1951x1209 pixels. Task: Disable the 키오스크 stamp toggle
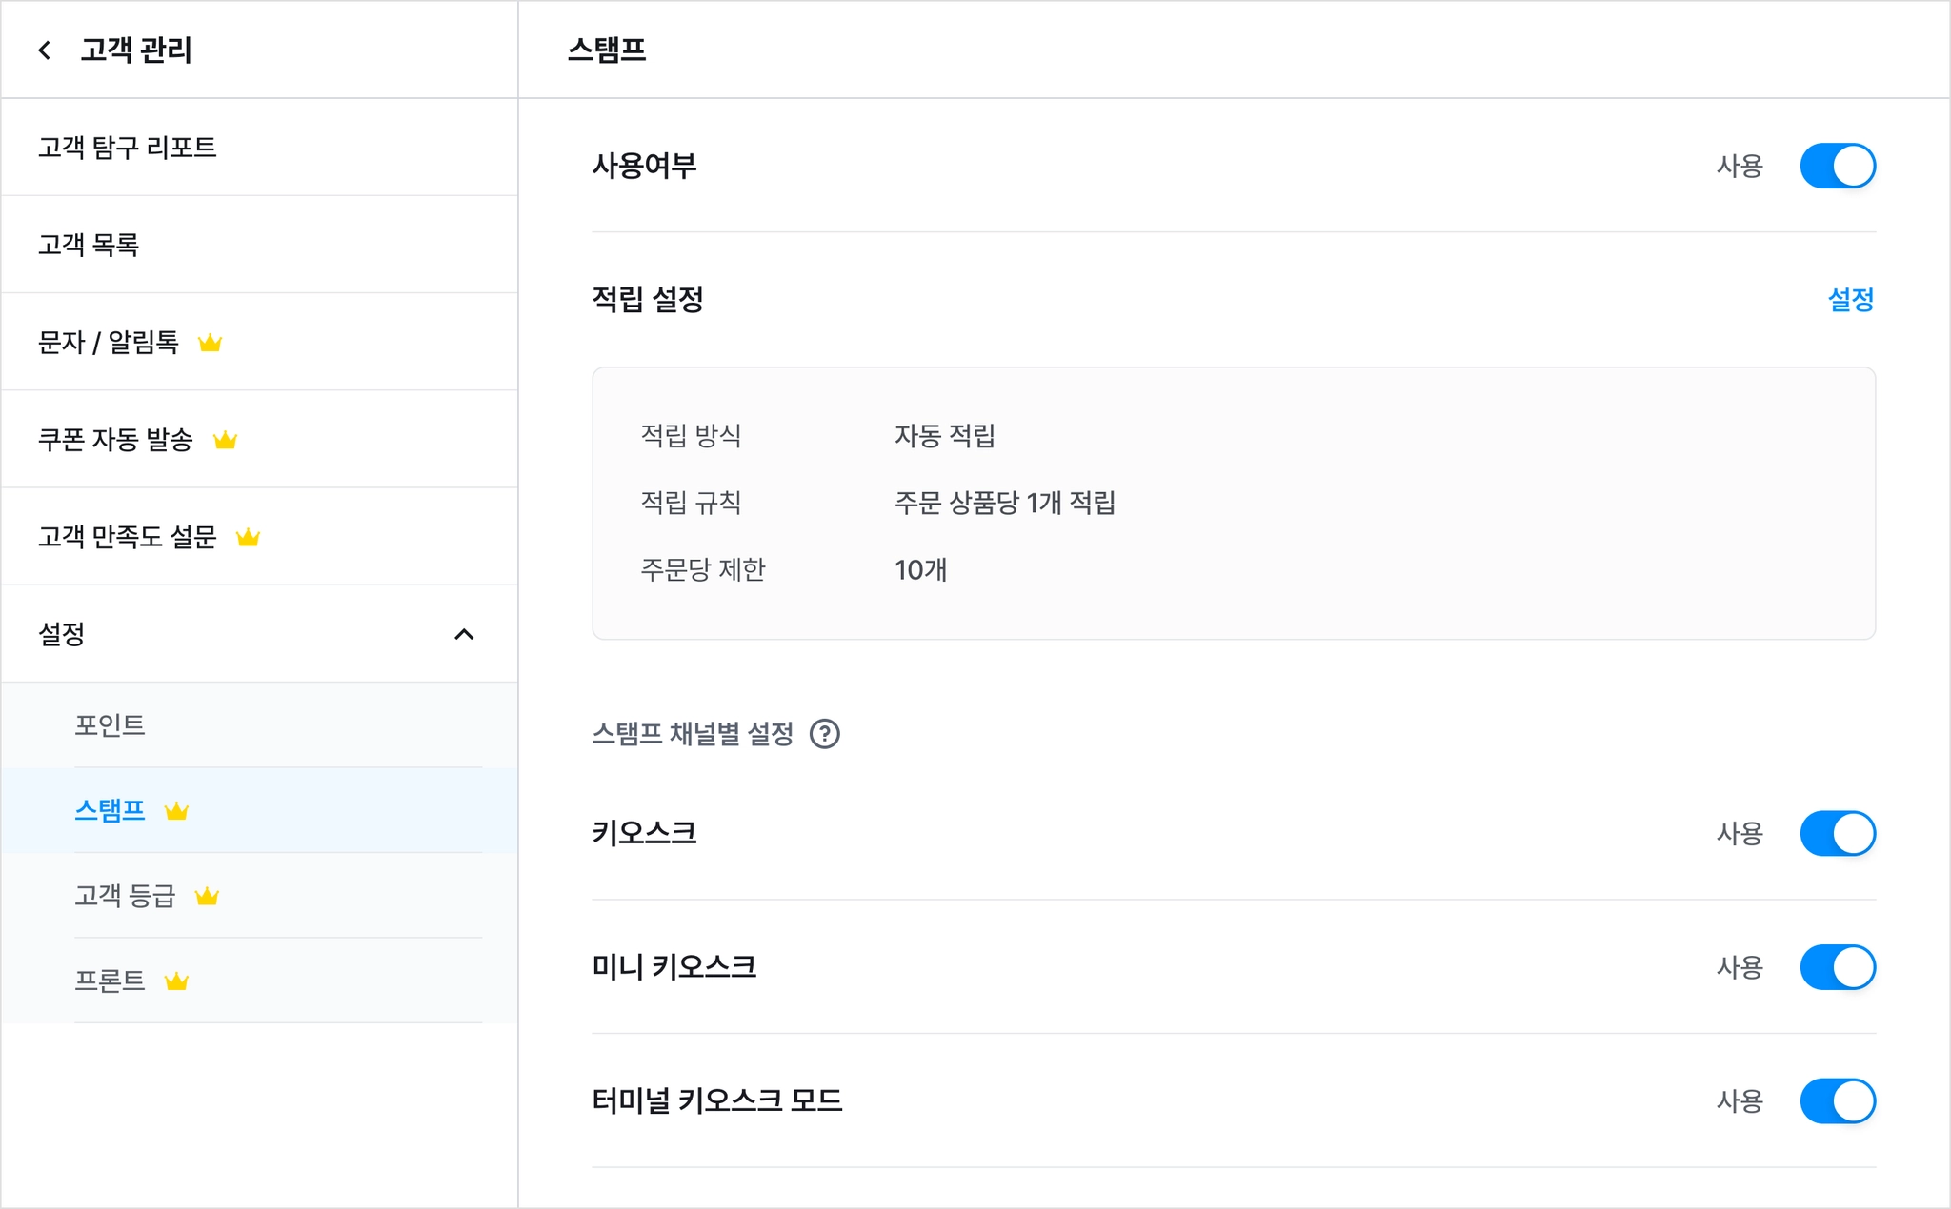pyautogui.click(x=1838, y=833)
